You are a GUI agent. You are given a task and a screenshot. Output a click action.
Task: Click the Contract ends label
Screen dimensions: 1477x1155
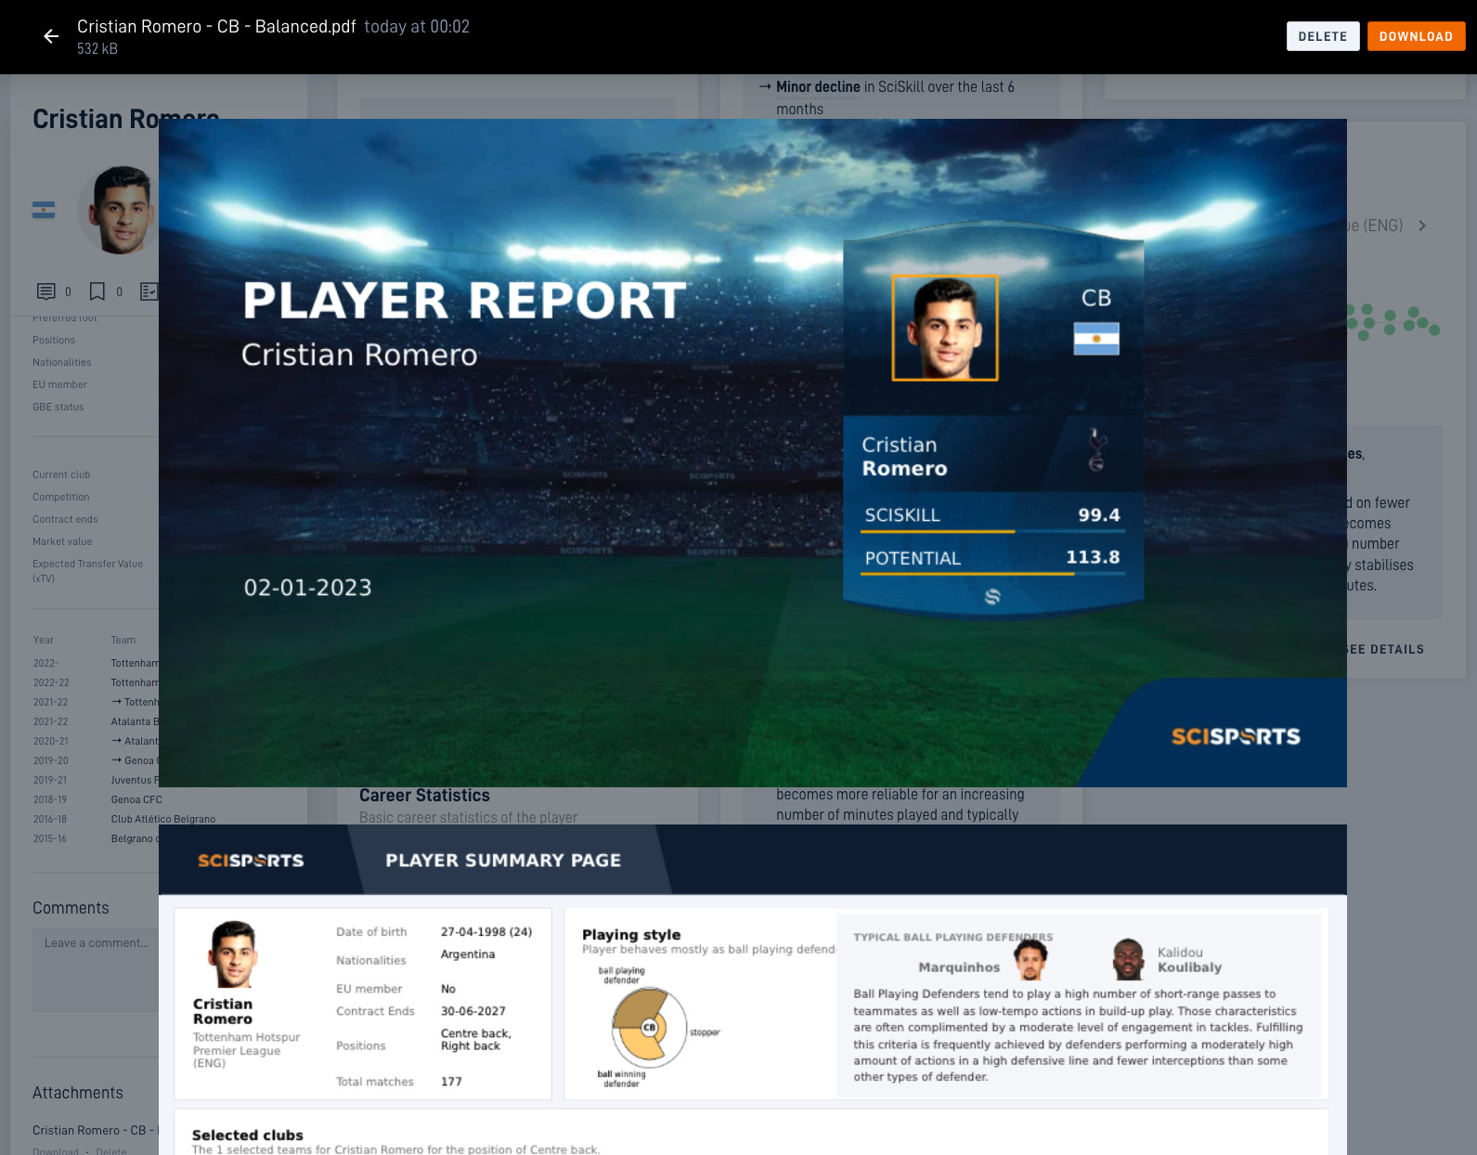coord(65,519)
